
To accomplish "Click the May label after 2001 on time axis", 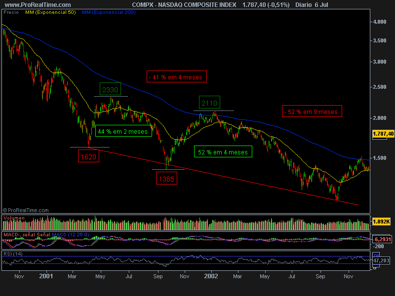I will [x=100, y=276].
